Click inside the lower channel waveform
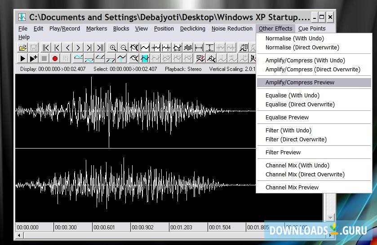 135,185
